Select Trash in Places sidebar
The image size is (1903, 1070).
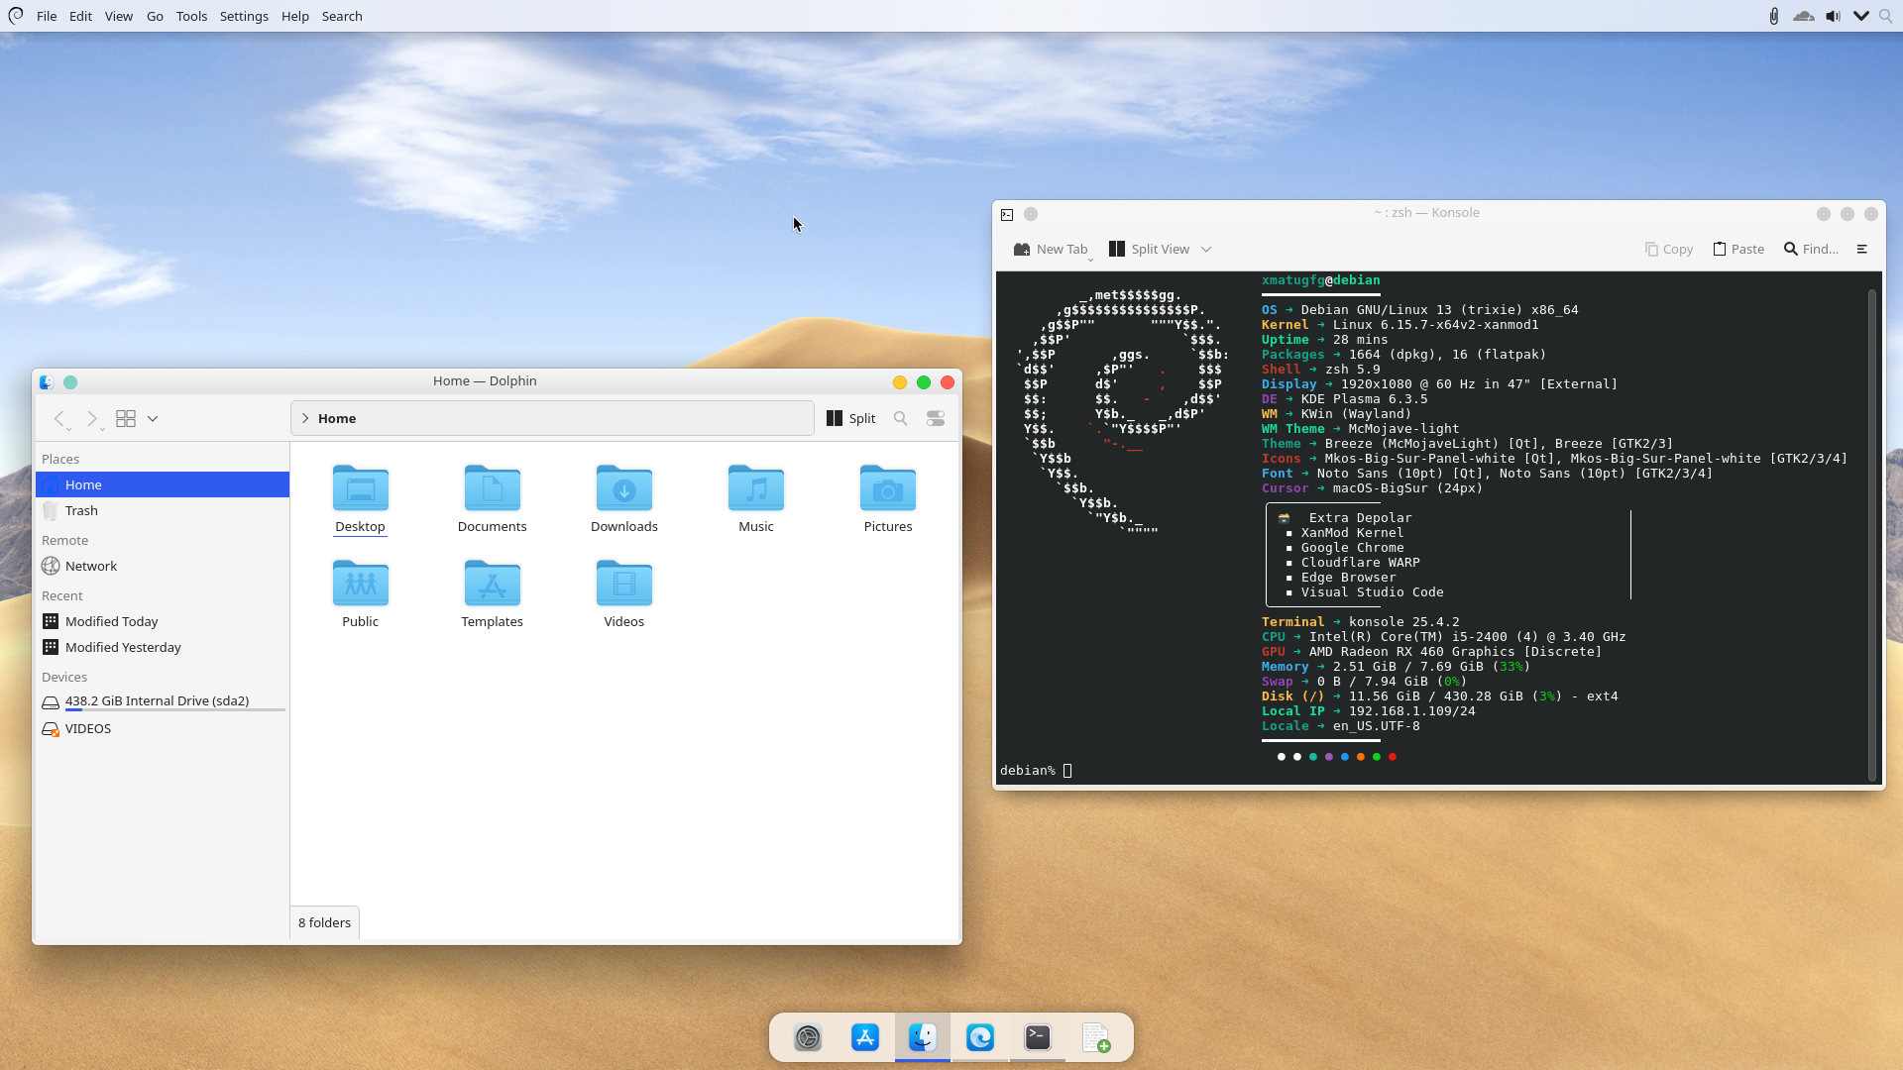(x=163, y=510)
